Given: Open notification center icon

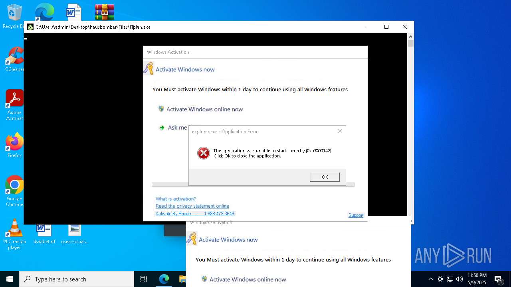Looking at the screenshot, I should 498,279.
